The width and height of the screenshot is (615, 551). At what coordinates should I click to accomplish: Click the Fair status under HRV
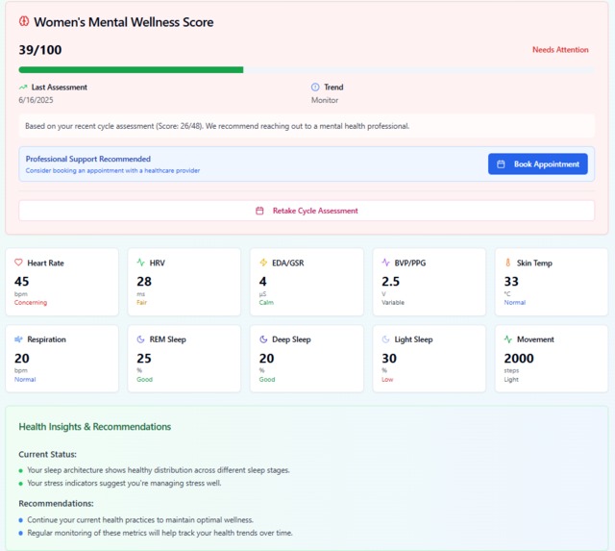click(141, 303)
